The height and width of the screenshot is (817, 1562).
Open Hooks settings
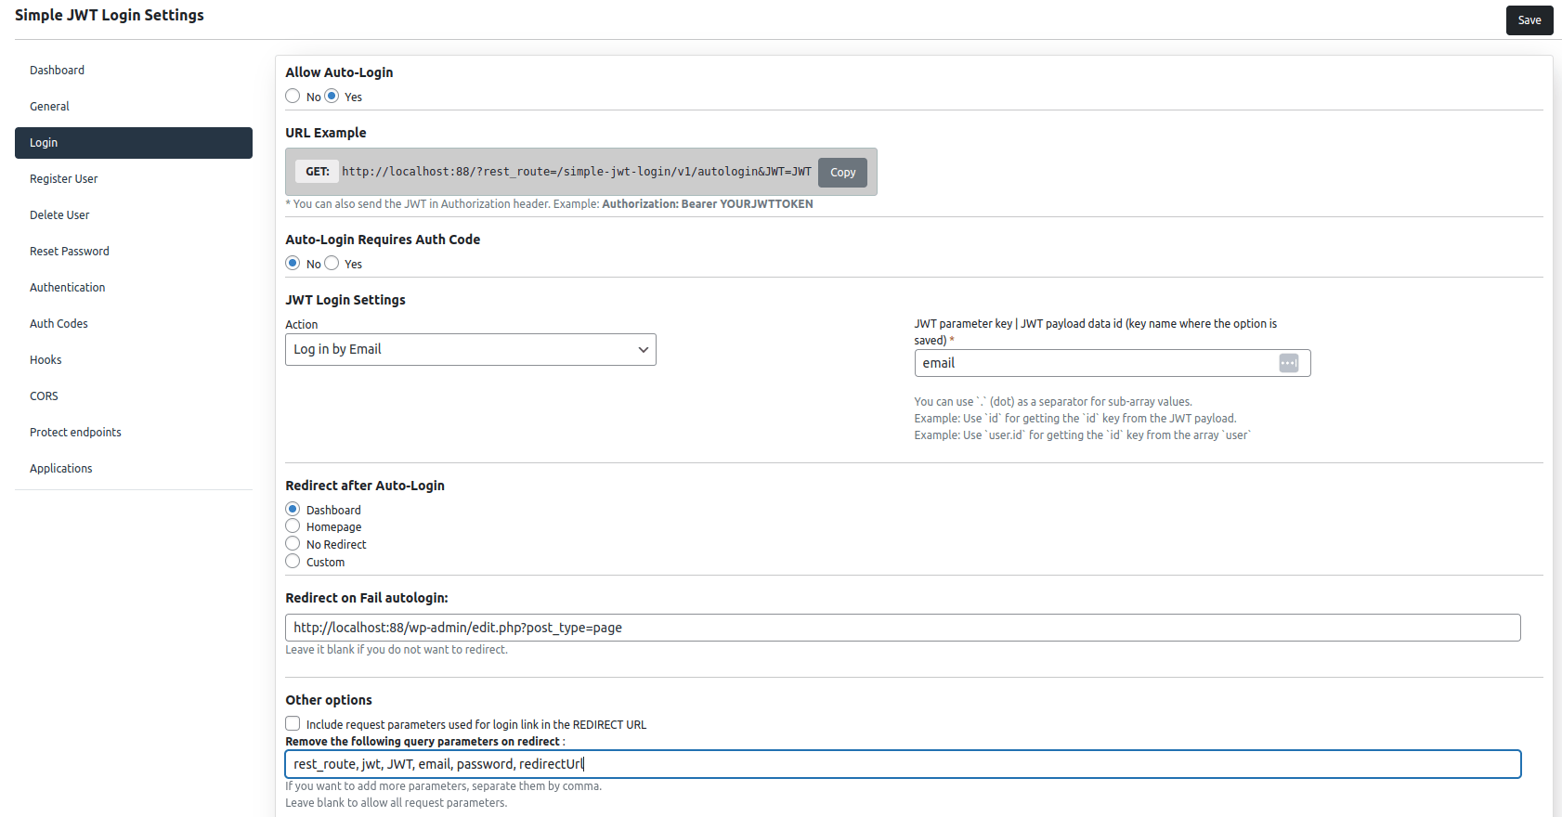134,360
